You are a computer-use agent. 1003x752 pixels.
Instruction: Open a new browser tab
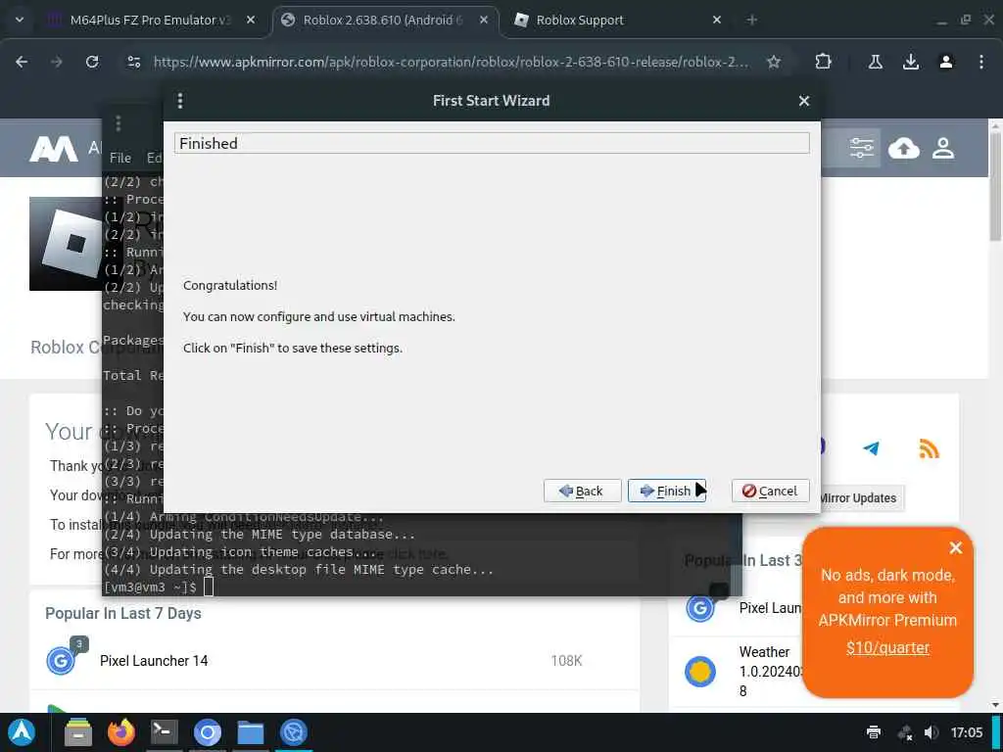tap(752, 20)
